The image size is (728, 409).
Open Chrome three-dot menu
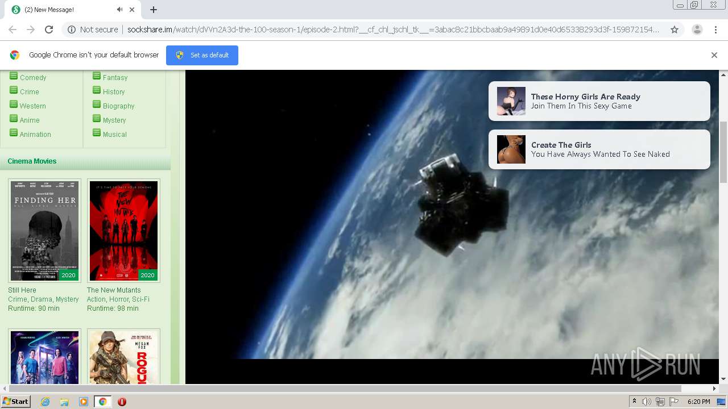(x=715, y=30)
